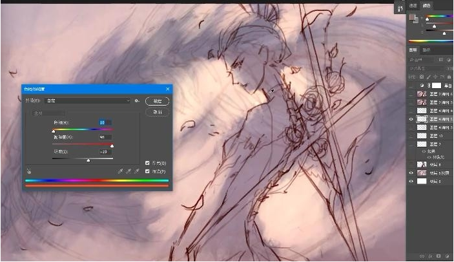Click the Cancel button in Hue/Saturation dialog
The width and height of the screenshot is (454, 262).
coord(158,111)
